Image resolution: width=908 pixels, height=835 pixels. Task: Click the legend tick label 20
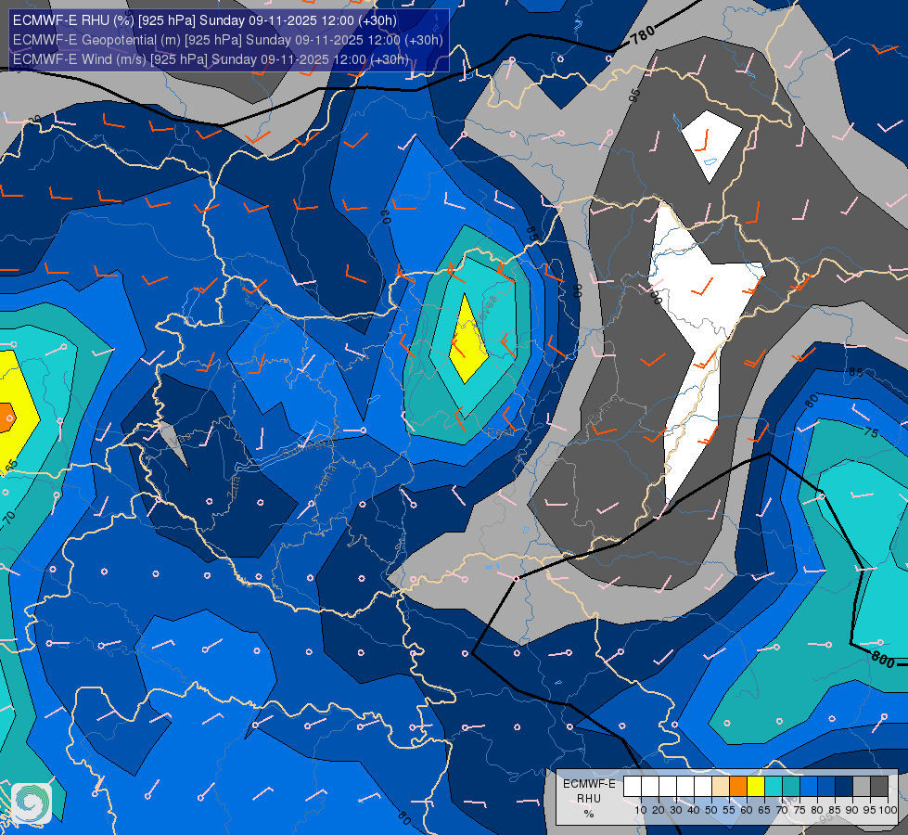click(658, 810)
